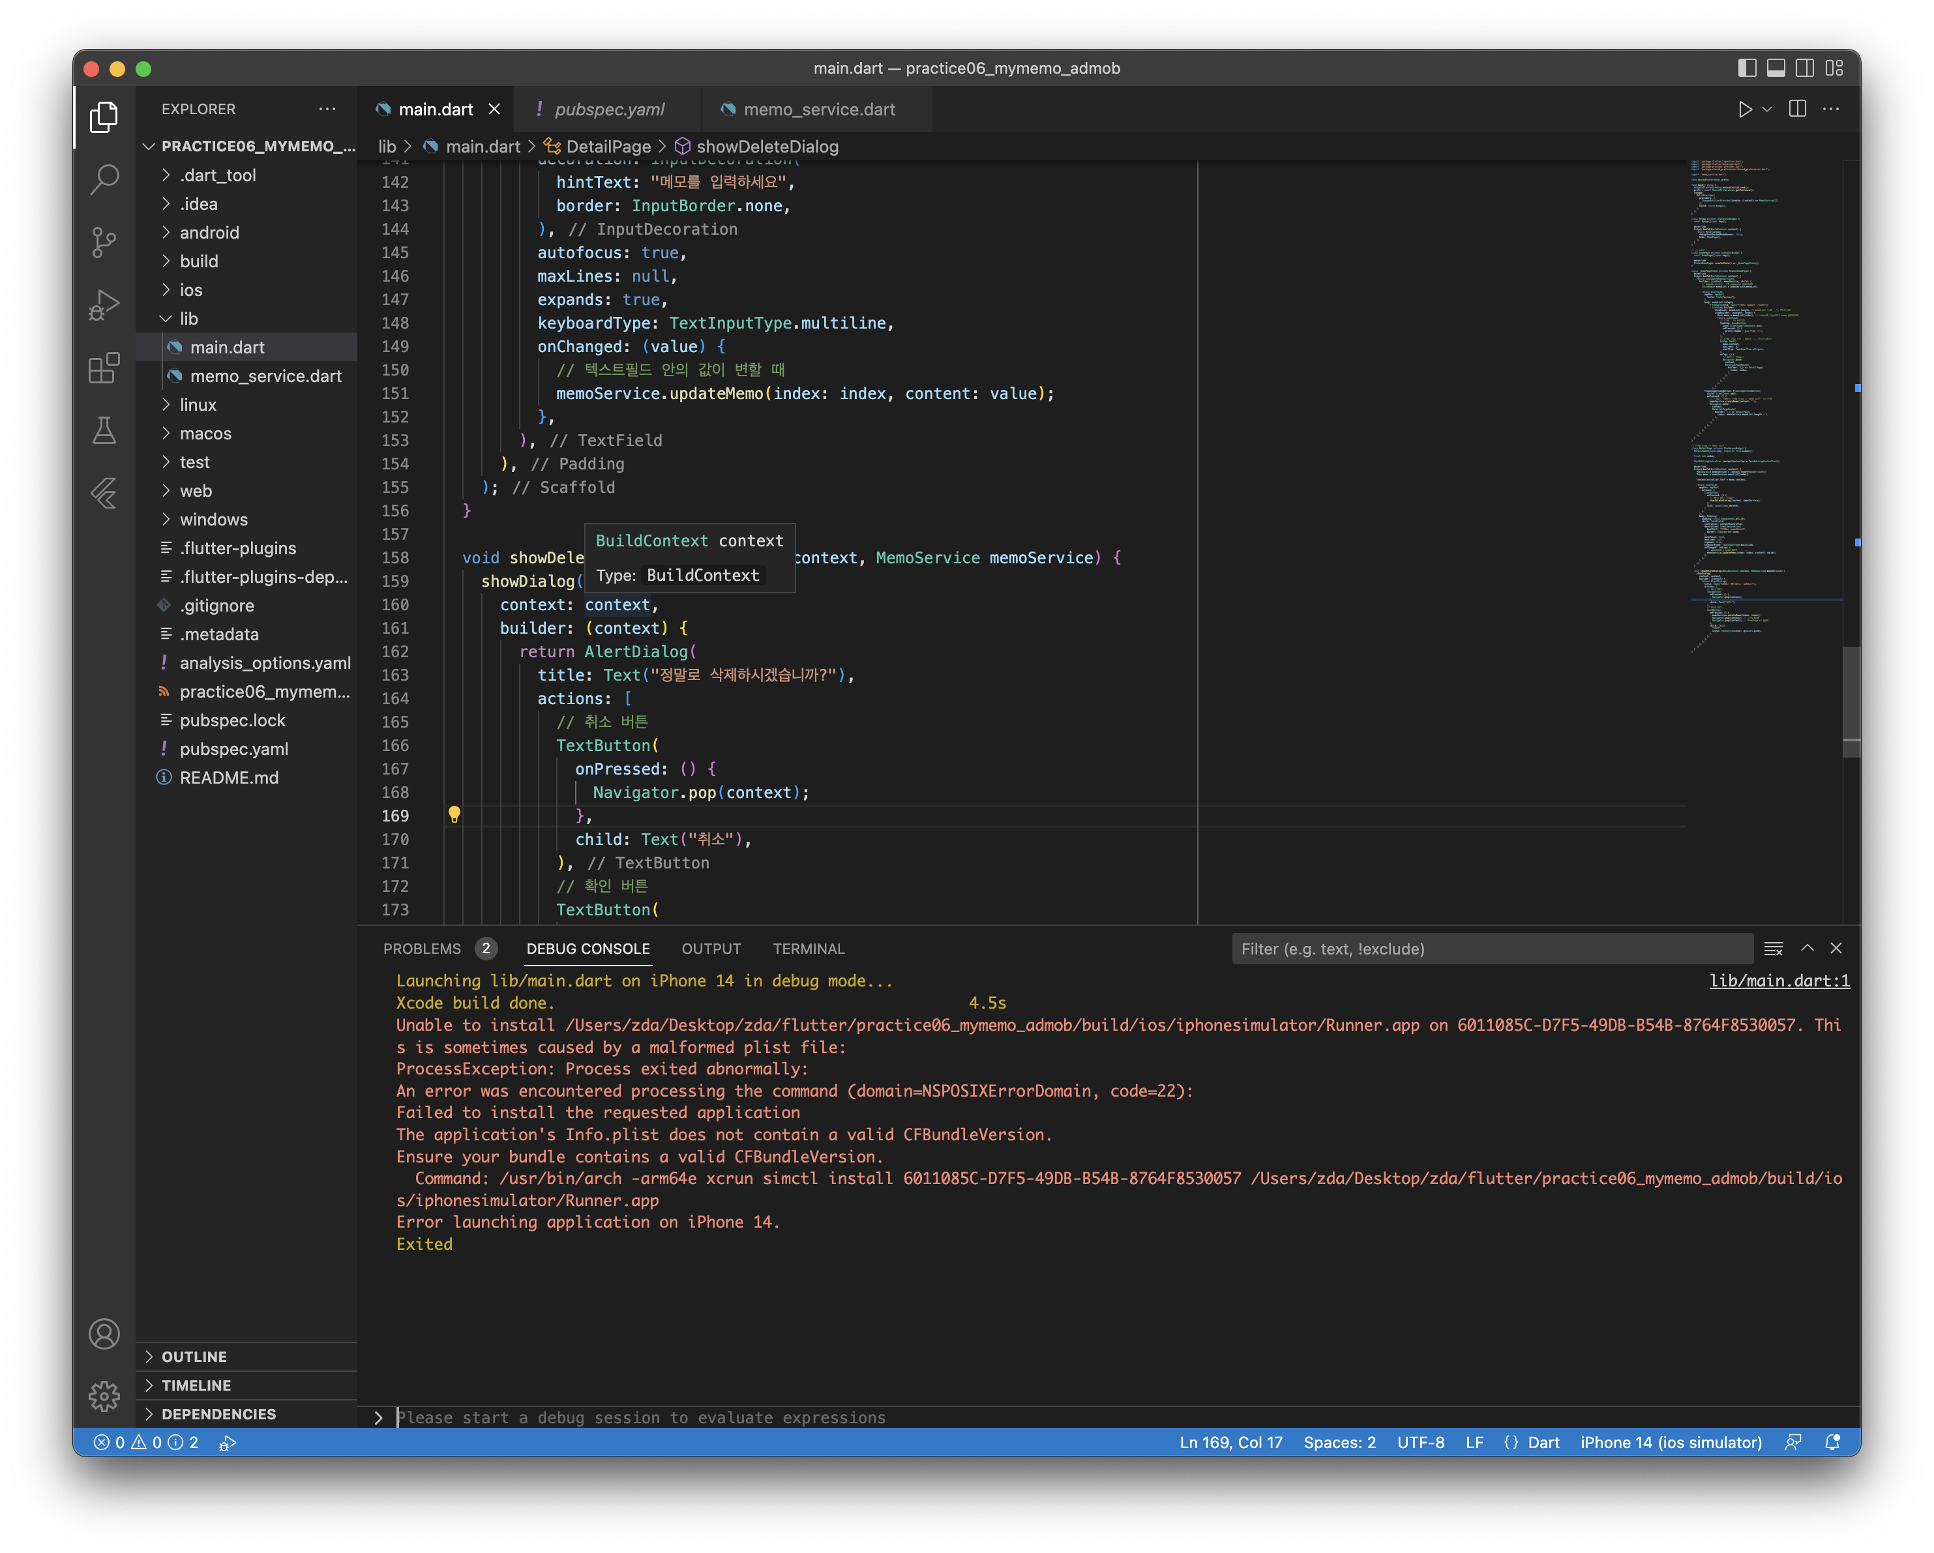Open the TERMINAL panel tab
Image resolution: width=1934 pixels, height=1553 pixels.
coord(809,949)
